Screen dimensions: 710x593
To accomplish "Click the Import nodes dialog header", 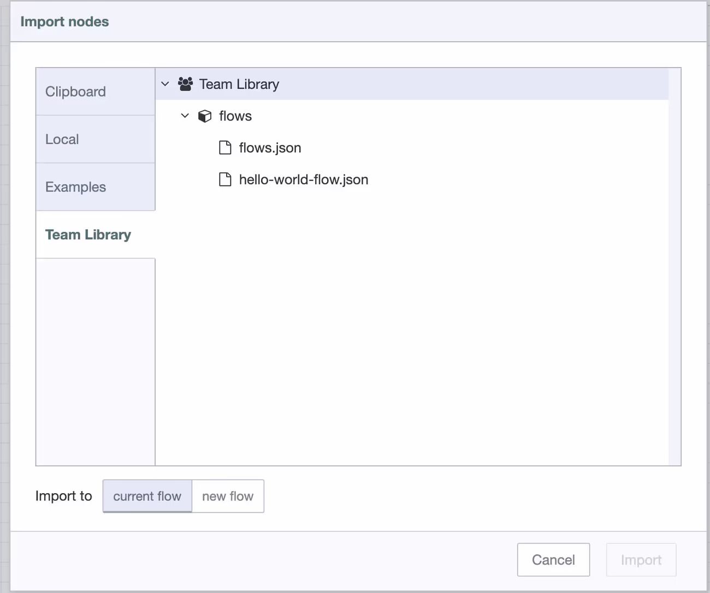I will pyautogui.click(x=64, y=21).
